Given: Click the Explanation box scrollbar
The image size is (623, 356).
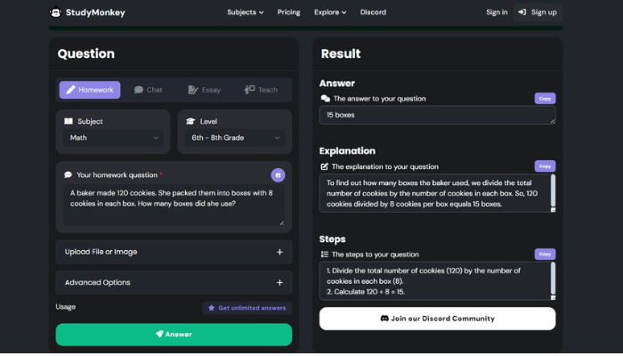Looking at the screenshot, I should [x=553, y=190].
